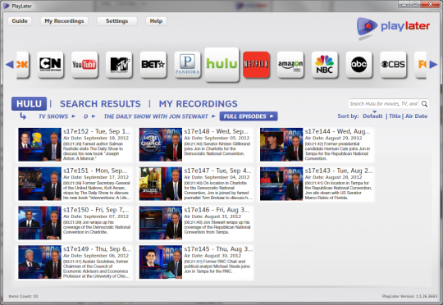Open episode s17e146 thumbnail
The height and width of the screenshot is (305, 443).
coord(161,223)
